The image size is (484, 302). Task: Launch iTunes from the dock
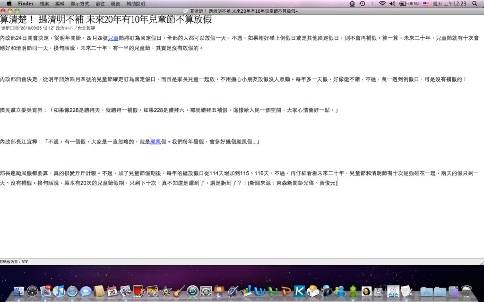59,291
